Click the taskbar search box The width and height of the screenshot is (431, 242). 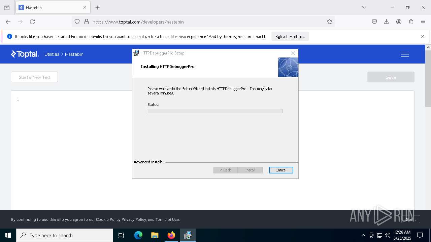click(x=65, y=235)
